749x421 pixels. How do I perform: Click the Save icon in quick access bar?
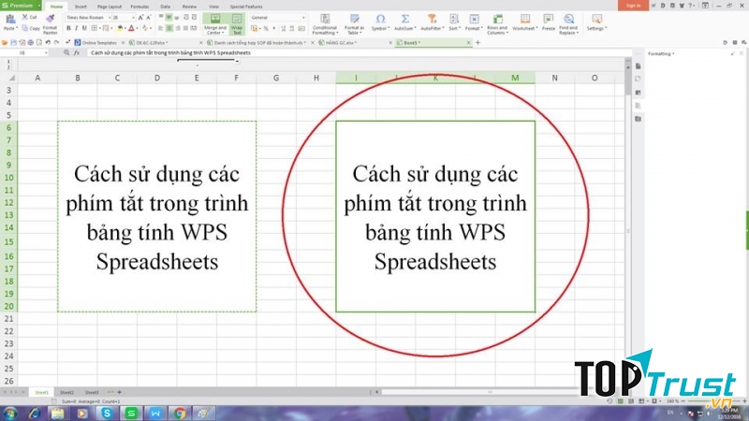pos(13,42)
